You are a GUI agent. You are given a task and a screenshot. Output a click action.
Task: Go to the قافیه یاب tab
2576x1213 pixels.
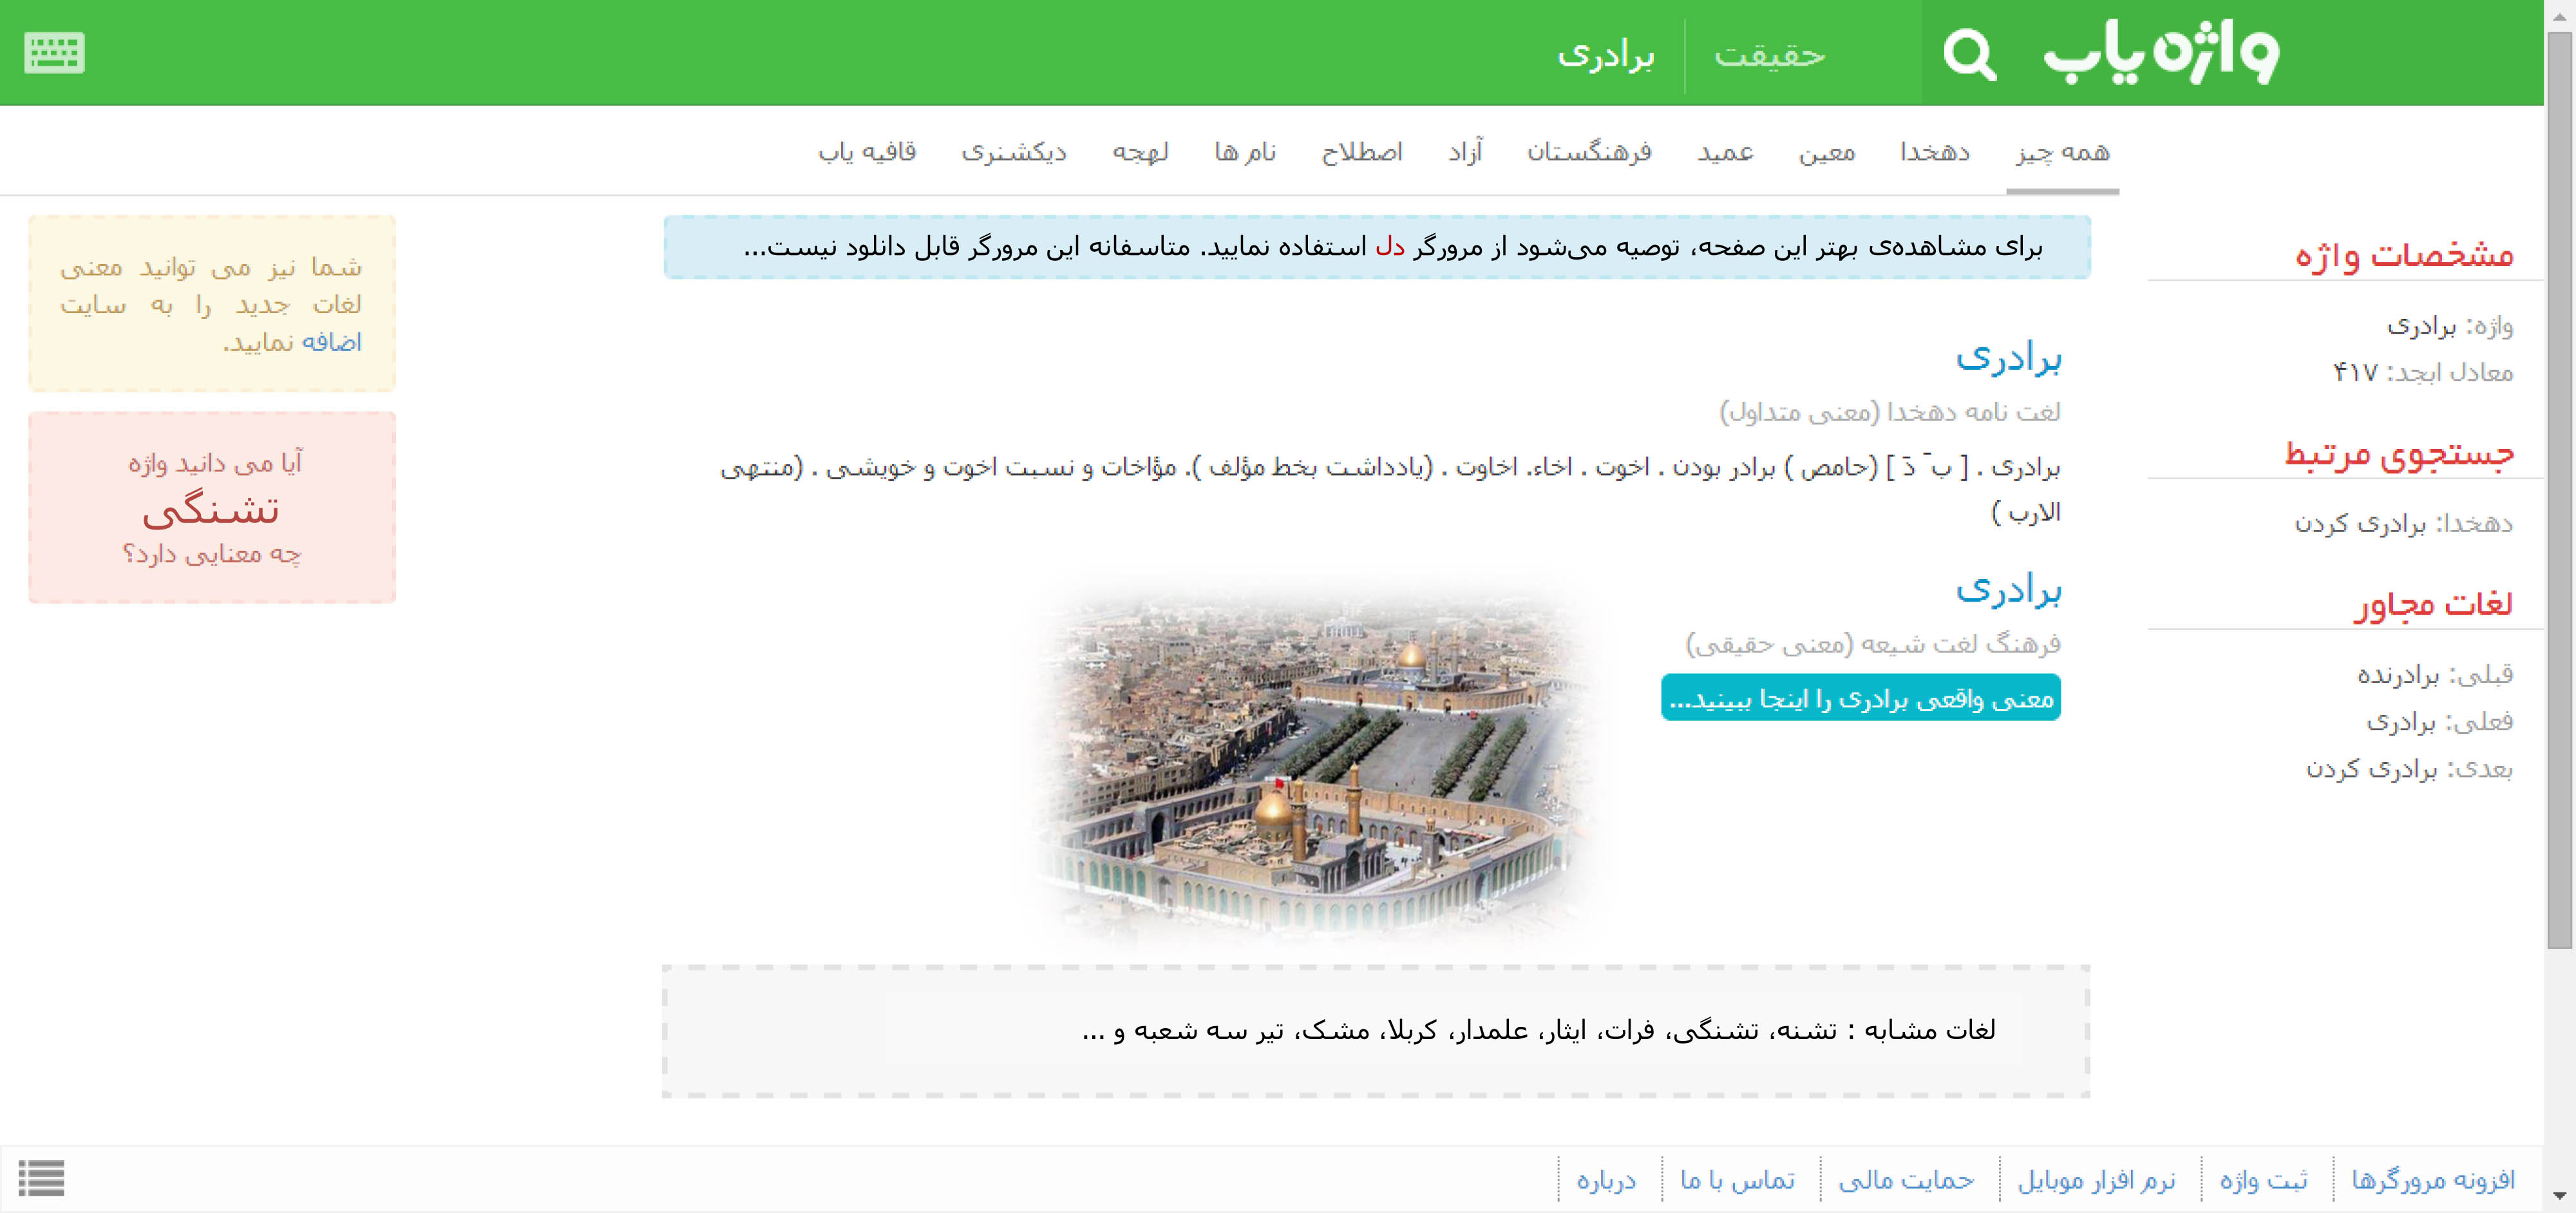[x=867, y=152]
